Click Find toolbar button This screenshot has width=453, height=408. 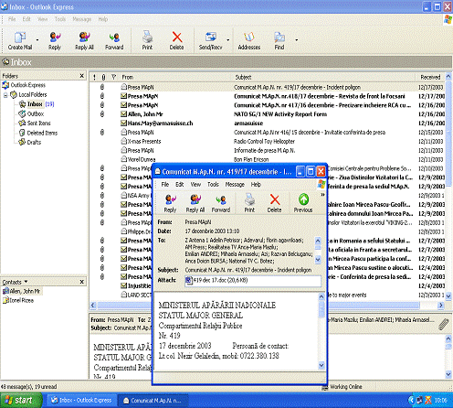[x=279, y=41]
